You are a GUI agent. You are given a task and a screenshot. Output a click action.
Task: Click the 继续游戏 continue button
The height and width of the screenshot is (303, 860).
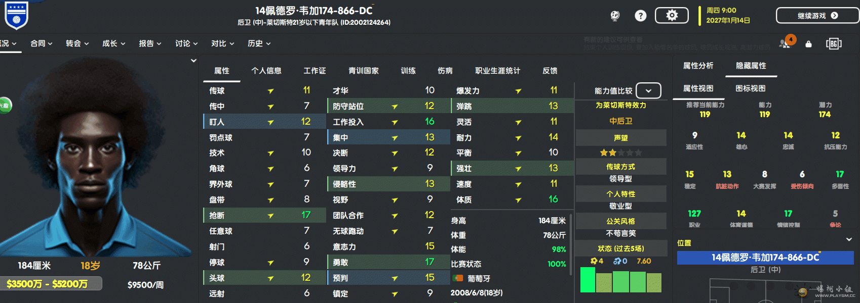coord(817,16)
